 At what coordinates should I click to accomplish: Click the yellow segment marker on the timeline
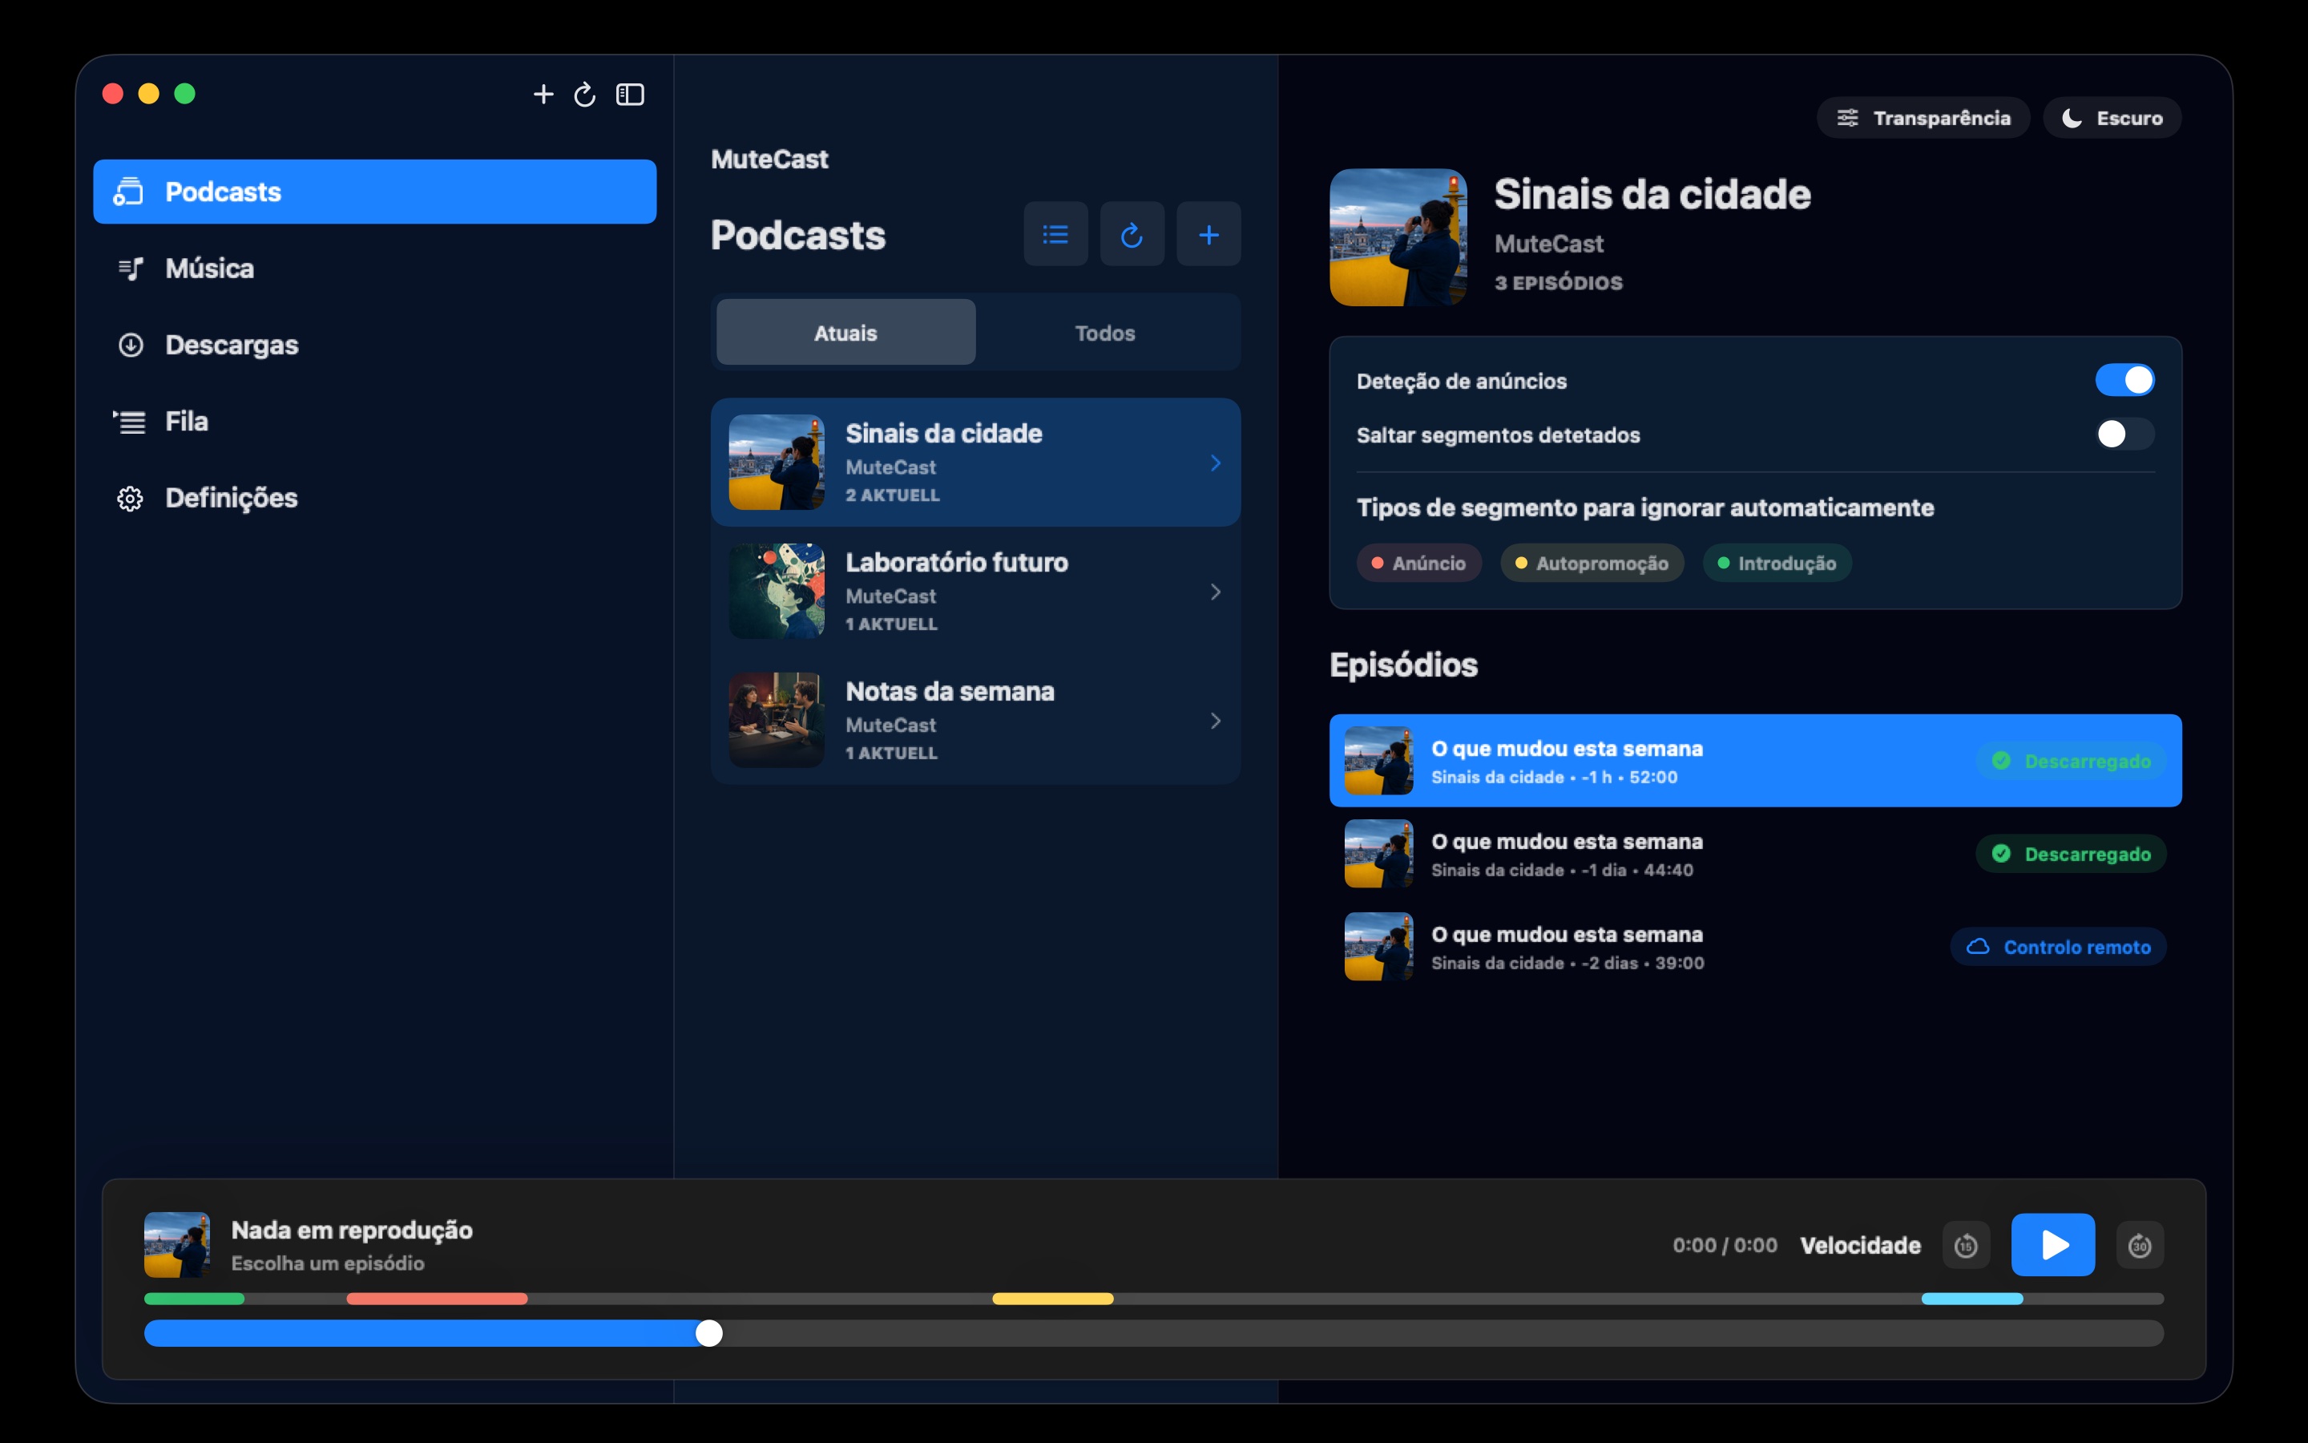click(1053, 1299)
